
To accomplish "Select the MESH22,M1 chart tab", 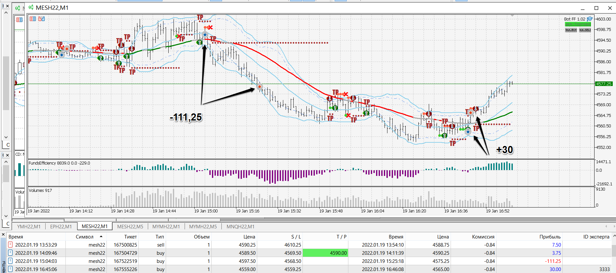I will coord(94,226).
